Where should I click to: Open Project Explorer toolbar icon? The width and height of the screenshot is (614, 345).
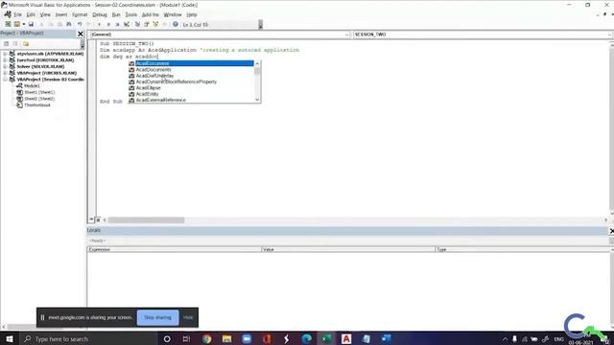[x=137, y=24]
